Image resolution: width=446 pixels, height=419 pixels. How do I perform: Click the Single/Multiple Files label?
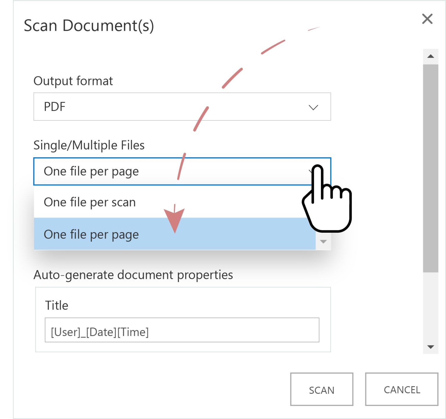pos(89,145)
